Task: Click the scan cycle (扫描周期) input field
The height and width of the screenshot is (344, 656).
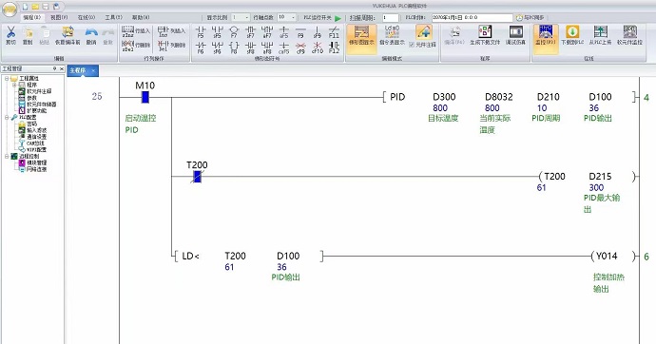Action: 391,17
